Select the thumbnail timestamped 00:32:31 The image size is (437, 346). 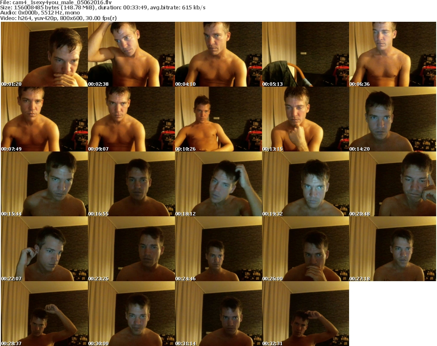[x=306, y=314]
